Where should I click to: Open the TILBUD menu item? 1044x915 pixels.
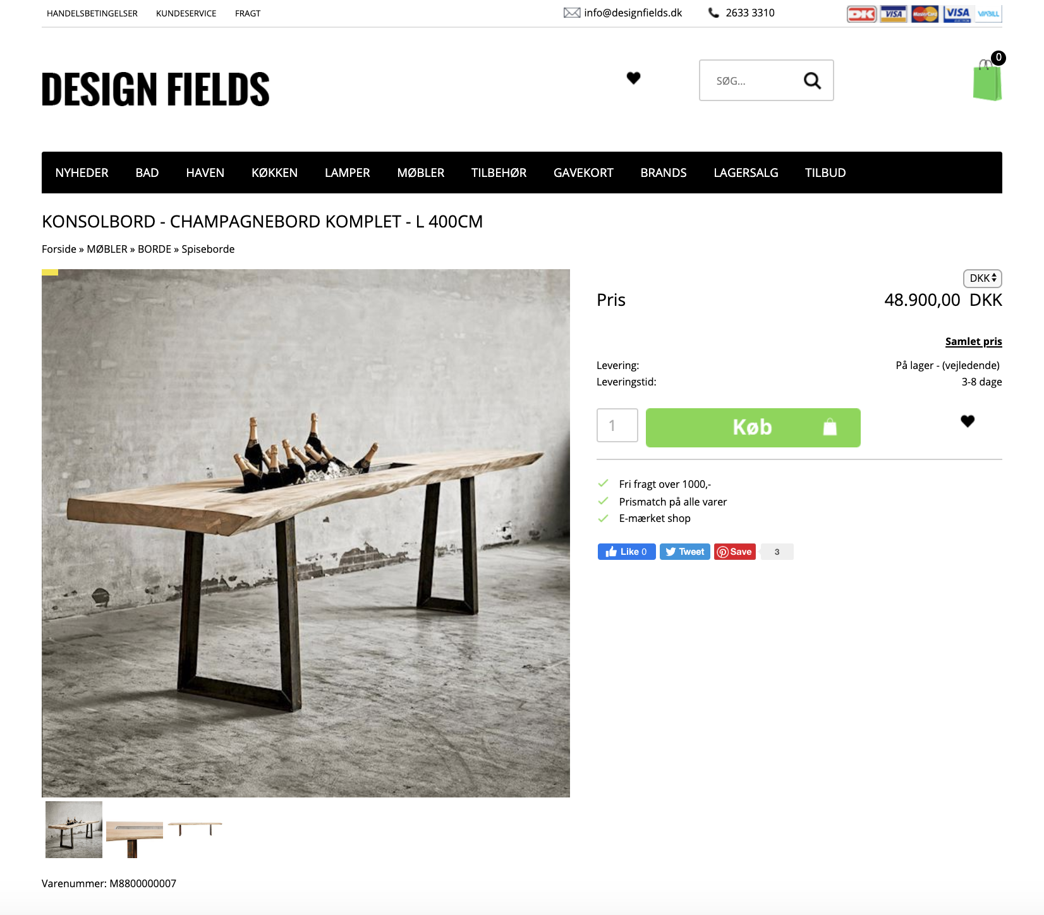(825, 173)
